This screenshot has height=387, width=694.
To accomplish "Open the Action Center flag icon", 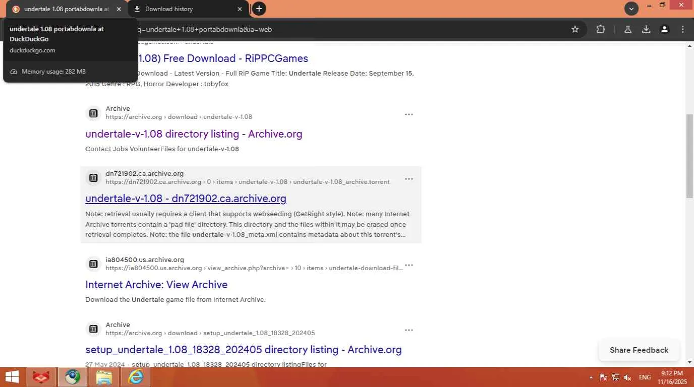I will tap(603, 377).
